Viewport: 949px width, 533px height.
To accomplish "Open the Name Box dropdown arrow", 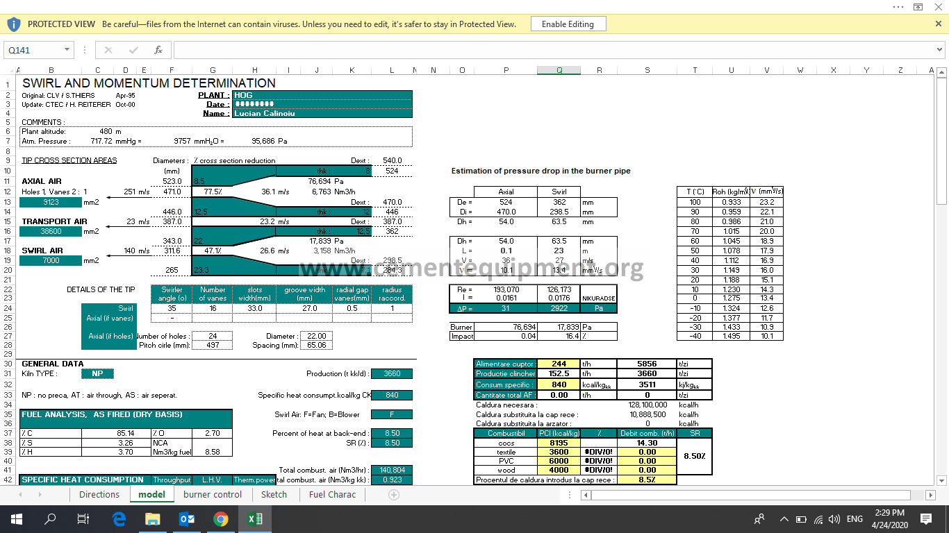I will [67, 50].
